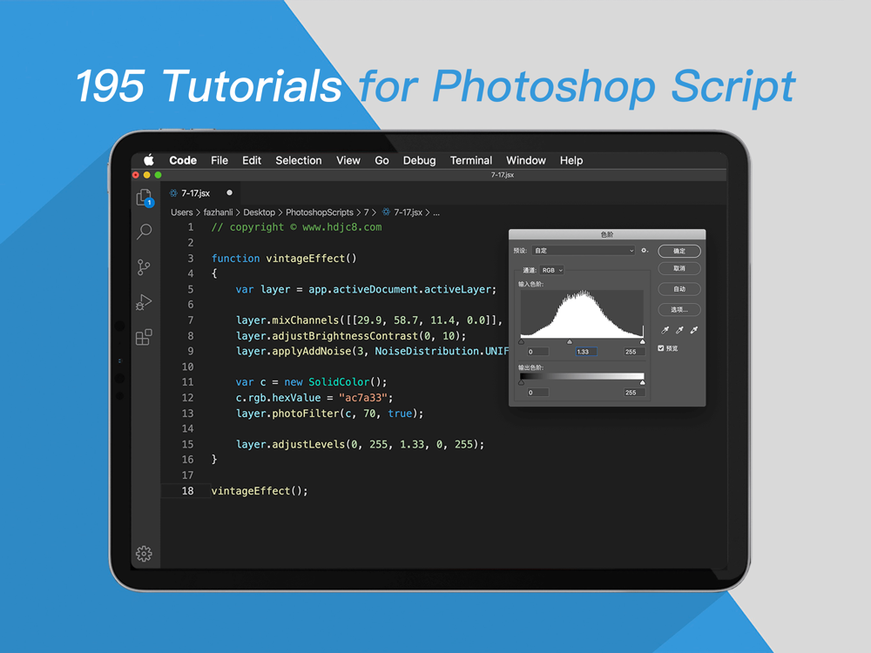Viewport: 871px width, 653px height.
Task: Click the 确定 OK button
Action: tap(679, 251)
